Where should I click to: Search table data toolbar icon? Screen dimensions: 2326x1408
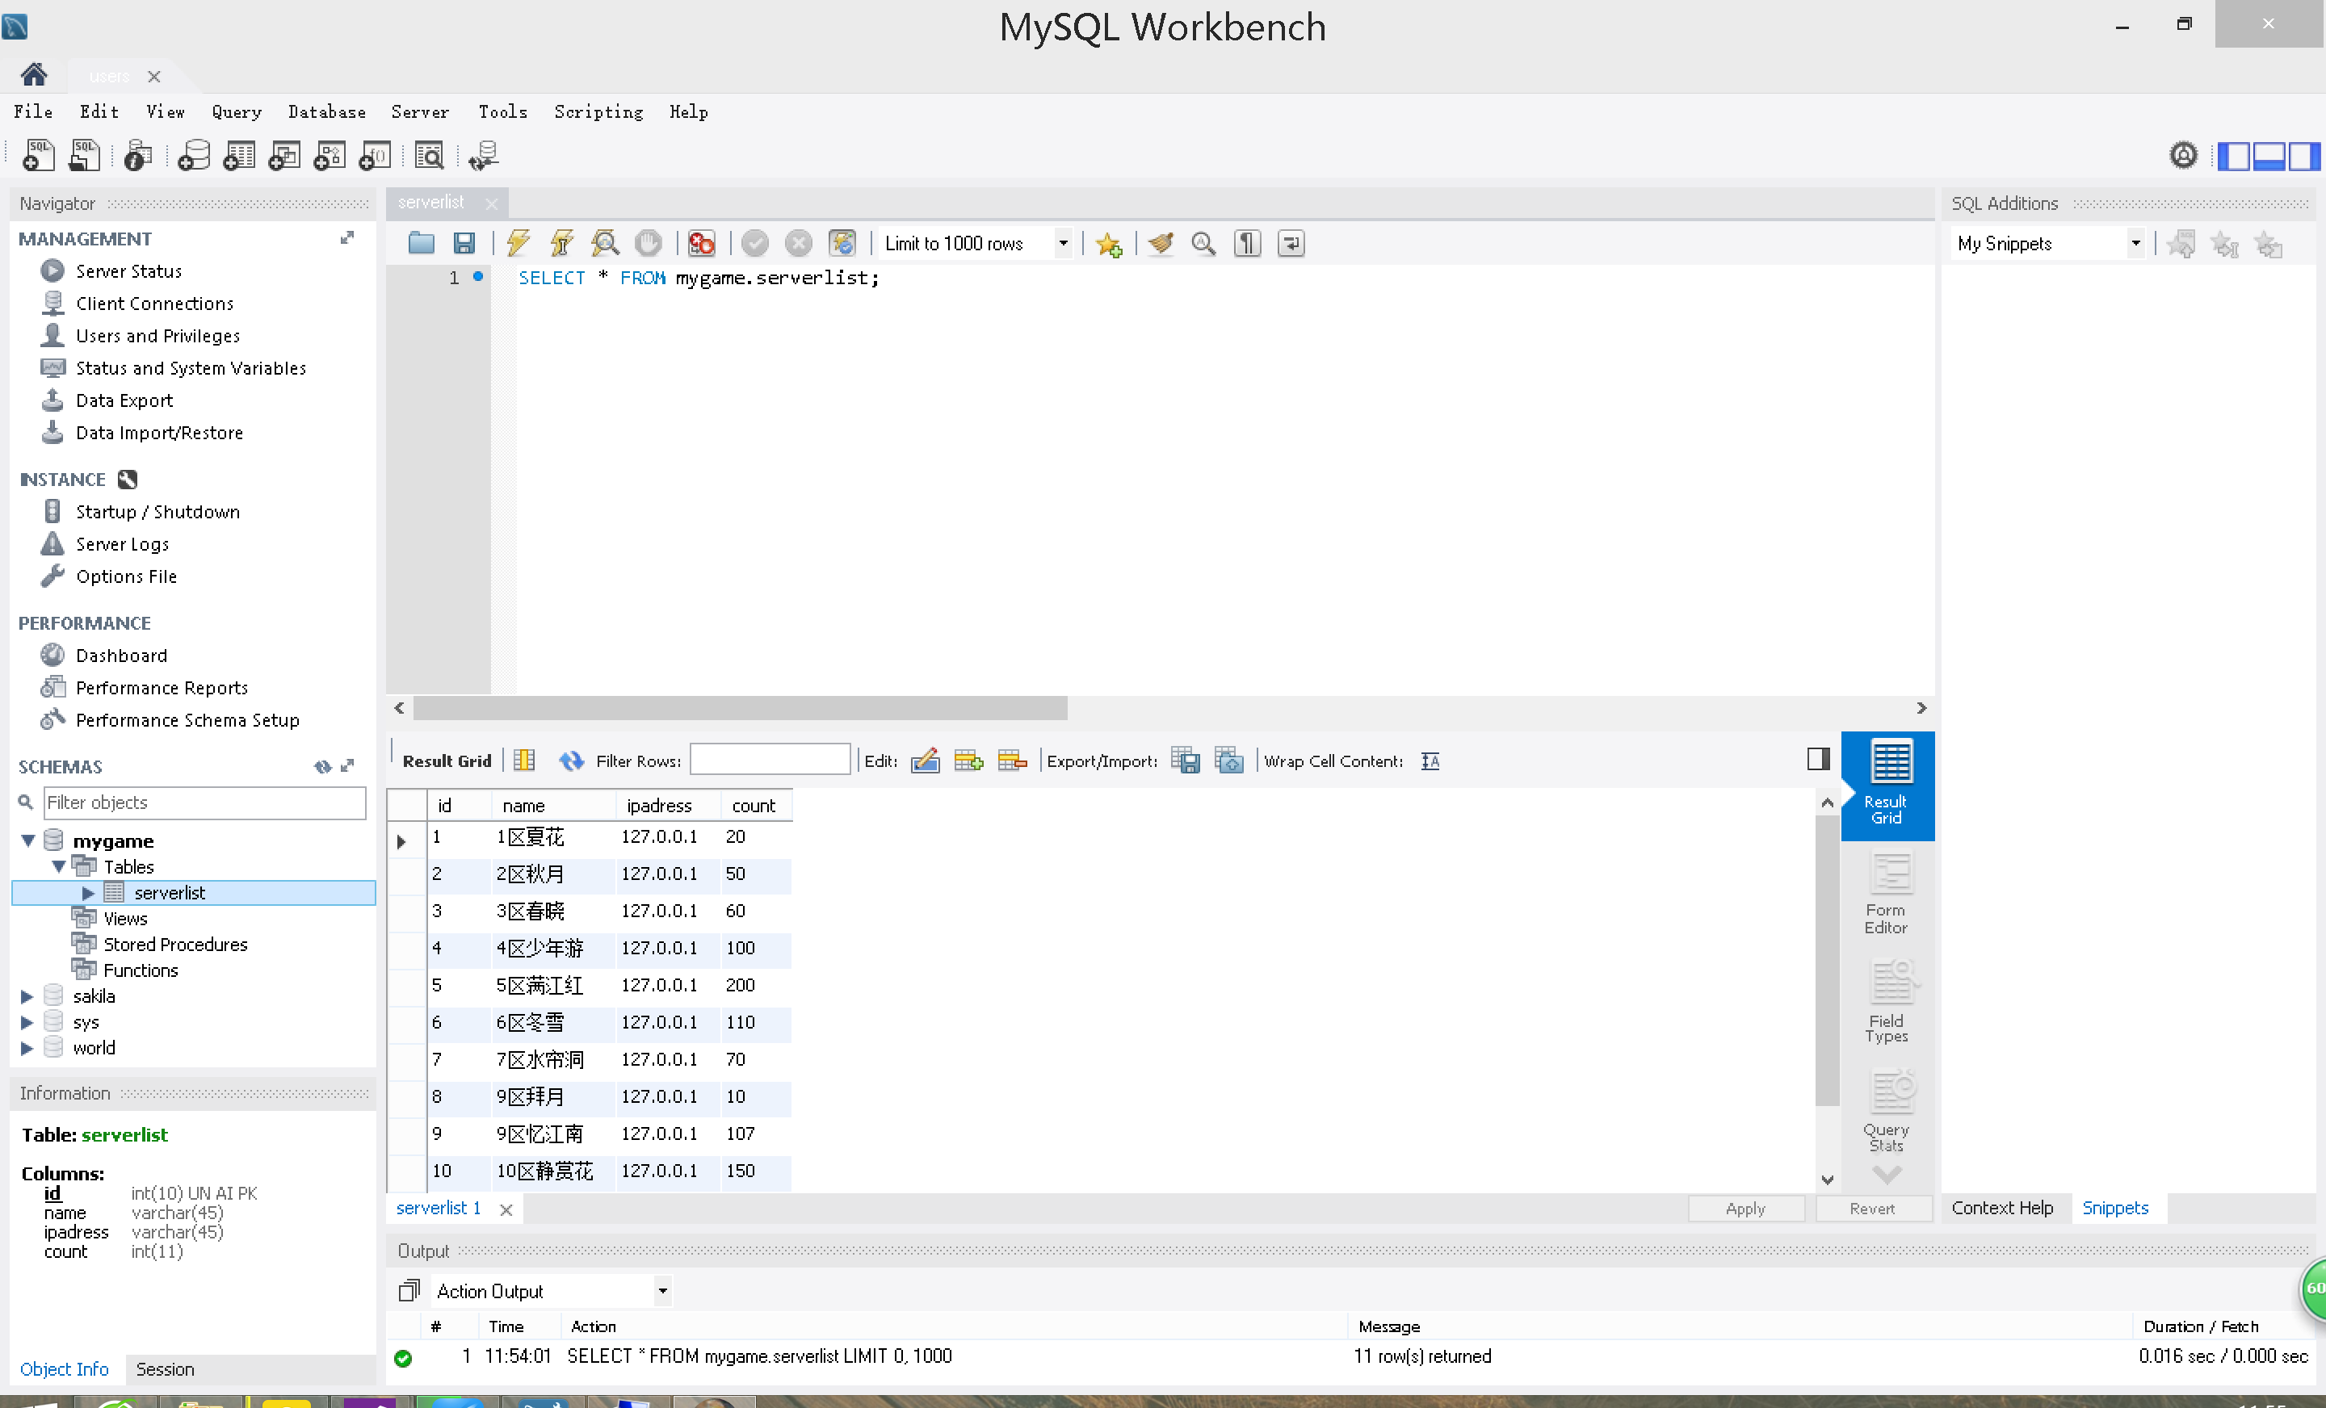(x=430, y=155)
